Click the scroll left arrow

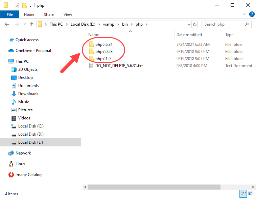coord(85,187)
